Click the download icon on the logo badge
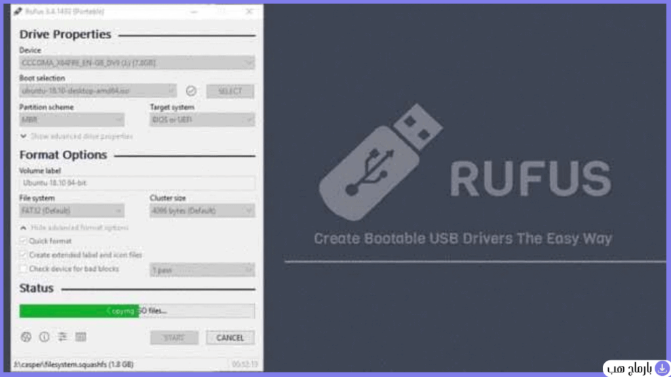 point(662,368)
